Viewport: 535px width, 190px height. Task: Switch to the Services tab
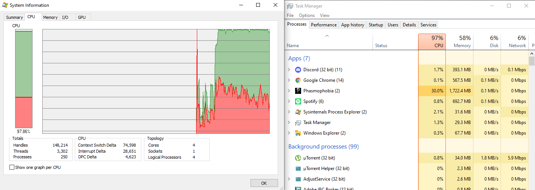(428, 25)
